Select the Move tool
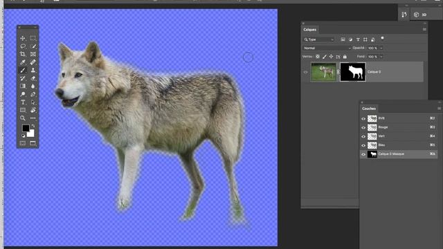Image resolution: width=443 pixels, height=249 pixels. coord(23,38)
